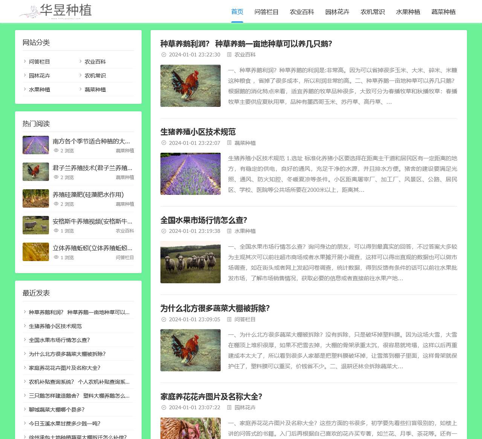The image size is (482, 439).
Task: Click 问答栏目 tag on 立体养殖蚯蚓 post
Action: click(125, 258)
